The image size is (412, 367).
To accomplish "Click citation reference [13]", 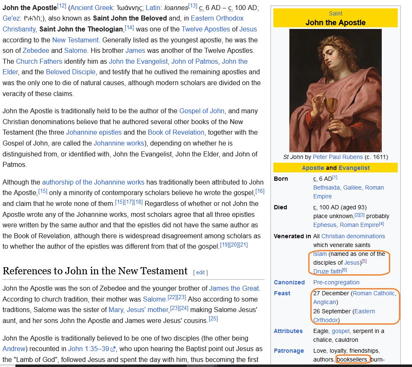I will coord(193,6).
